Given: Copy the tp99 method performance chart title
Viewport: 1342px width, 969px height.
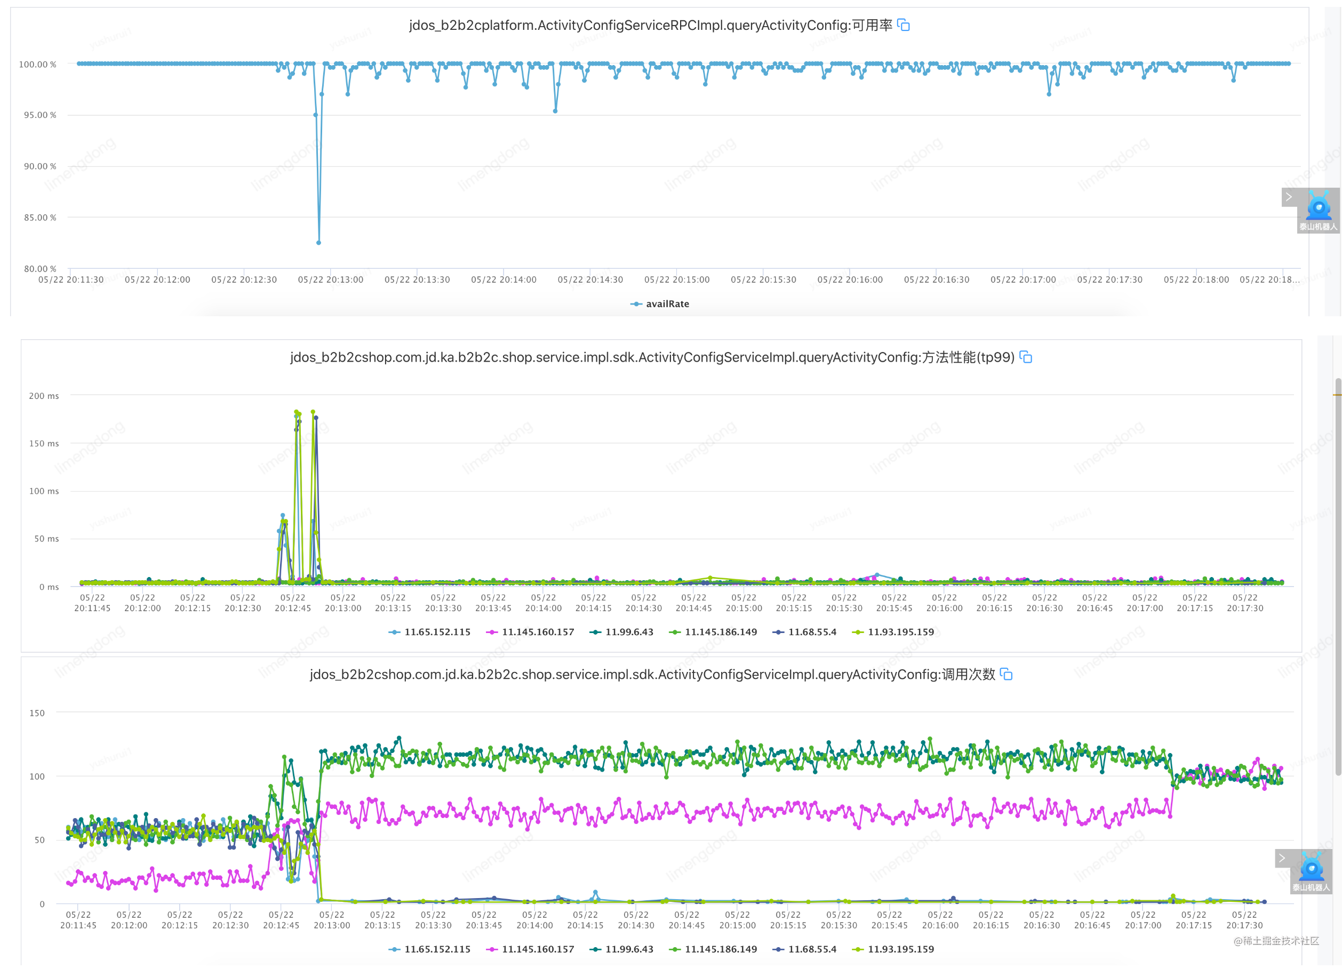Looking at the screenshot, I should (1025, 357).
